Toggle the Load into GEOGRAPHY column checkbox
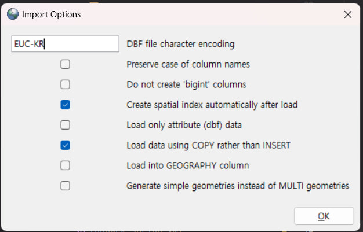This screenshot has height=232, width=363. [x=66, y=165]
